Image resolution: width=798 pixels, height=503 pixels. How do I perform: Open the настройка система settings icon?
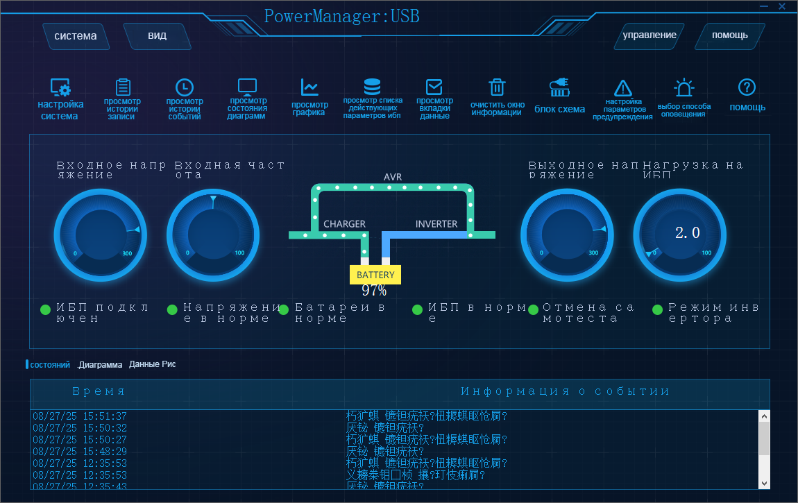pyautogui.click(x=60, y=89)
